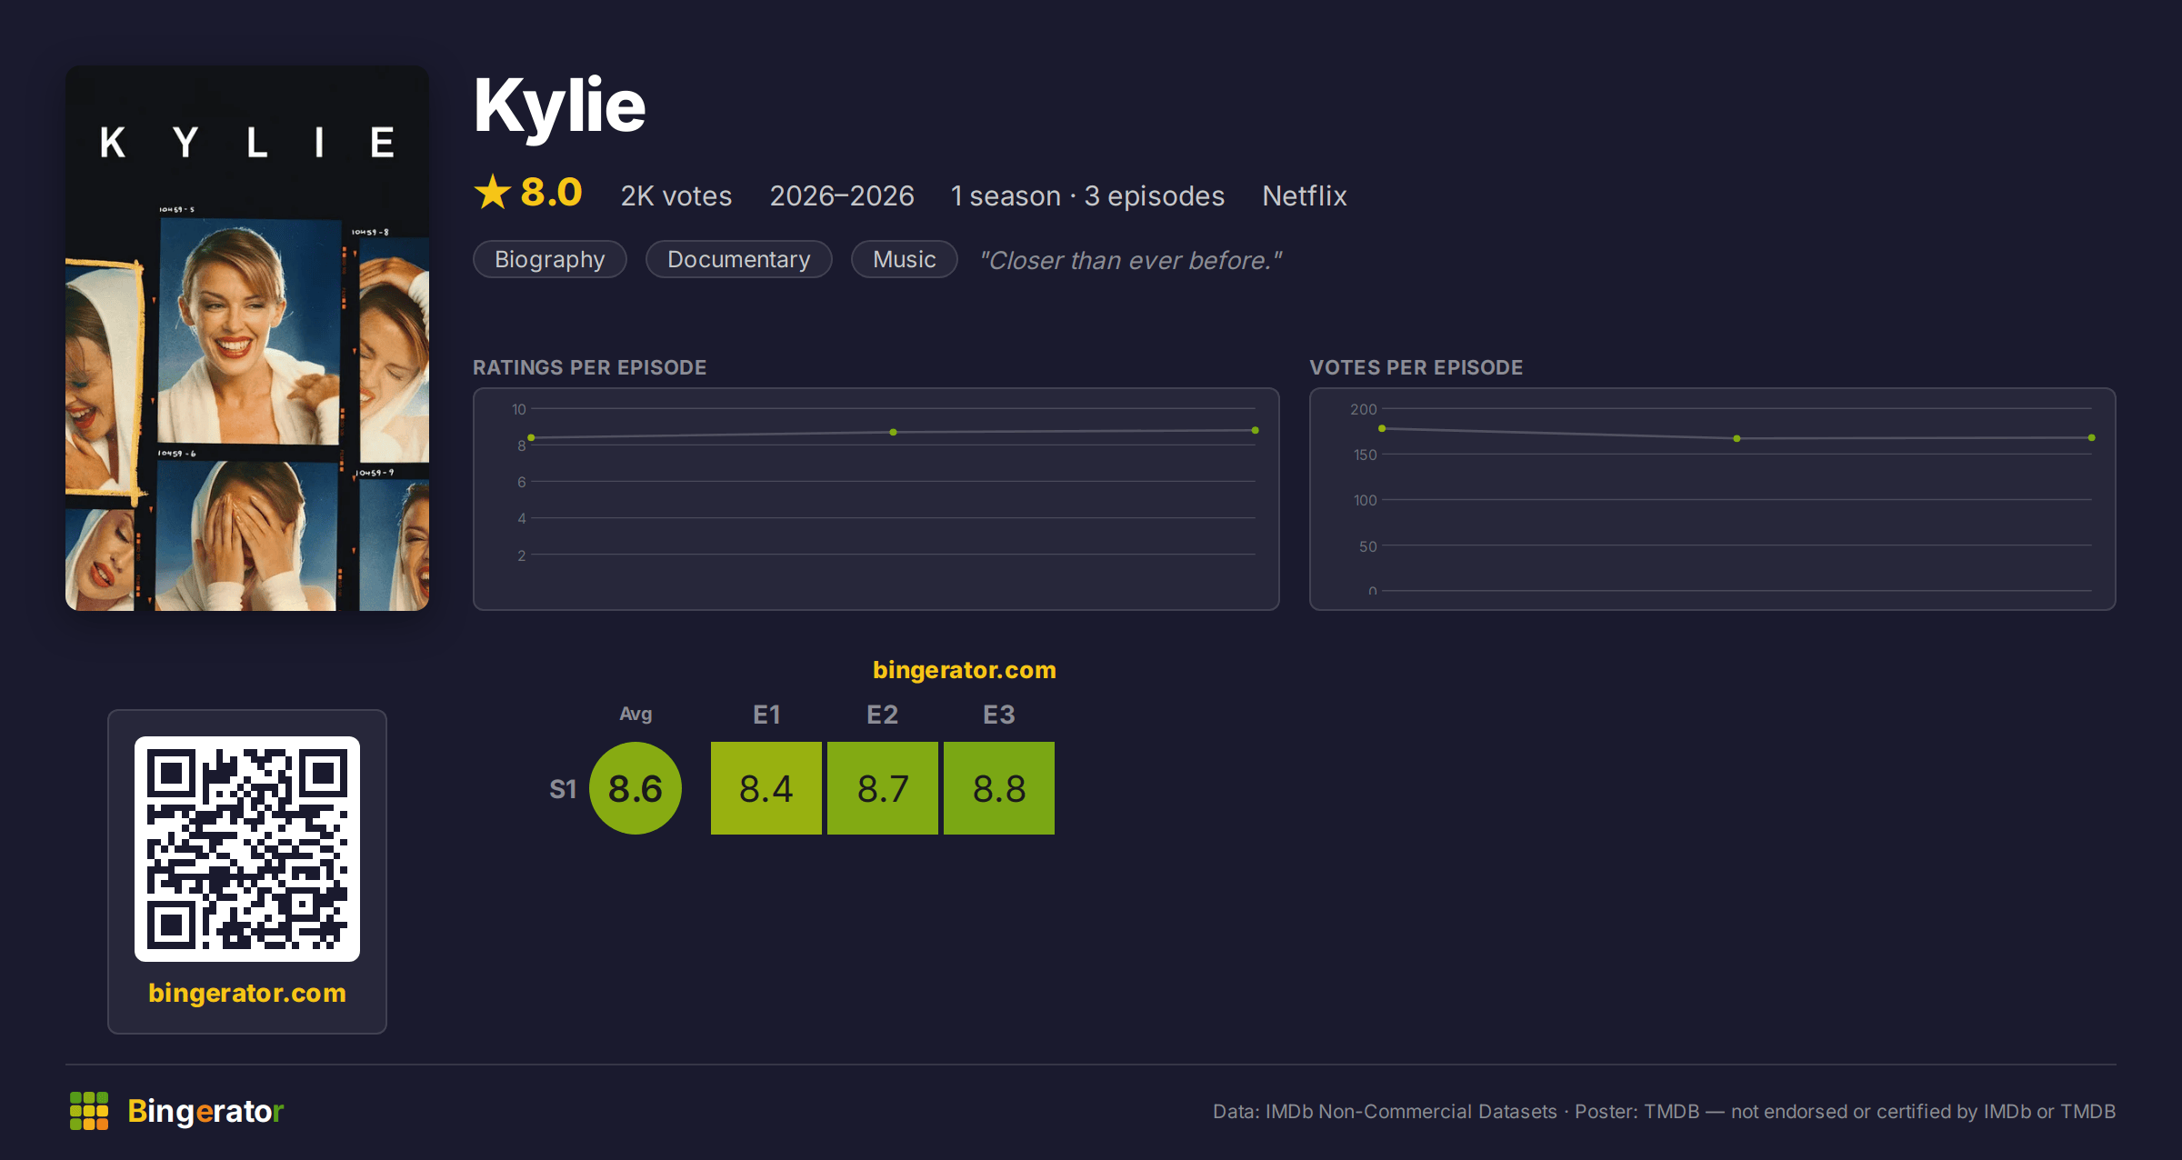Select the Documentary genre tag
Screen dimensions: 2182x1160
coord(739,259)
